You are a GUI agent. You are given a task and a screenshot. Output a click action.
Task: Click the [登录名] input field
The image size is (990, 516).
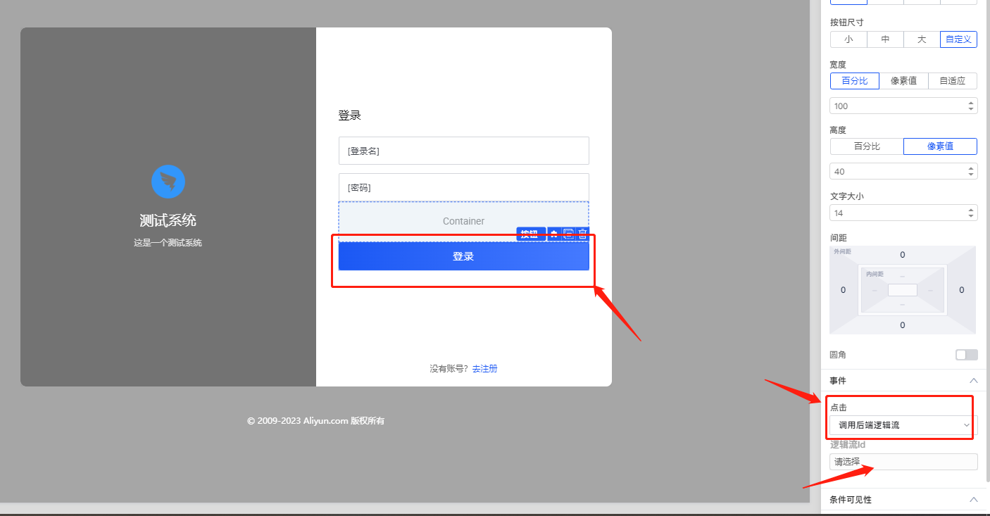coord(463,151)
